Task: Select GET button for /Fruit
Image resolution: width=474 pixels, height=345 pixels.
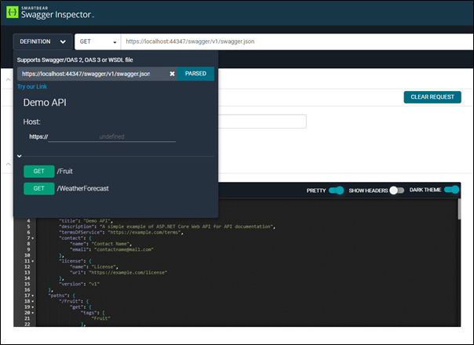Action: (39, 171)
